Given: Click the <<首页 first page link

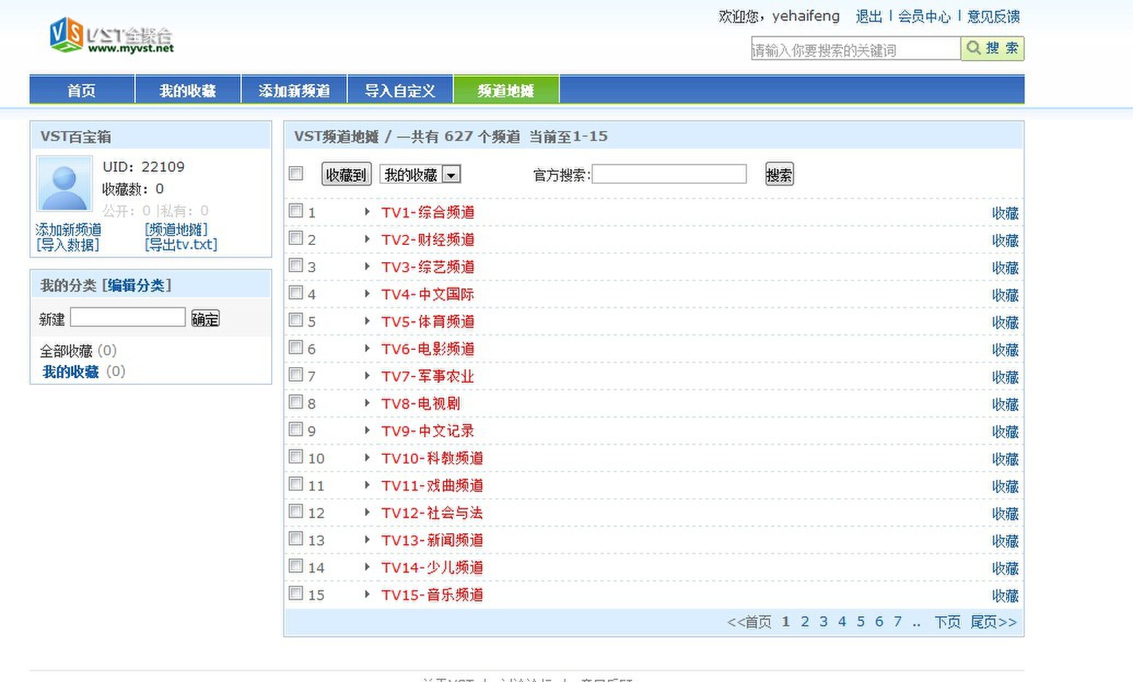Looking at the screenshot, I should pos(749,622).
